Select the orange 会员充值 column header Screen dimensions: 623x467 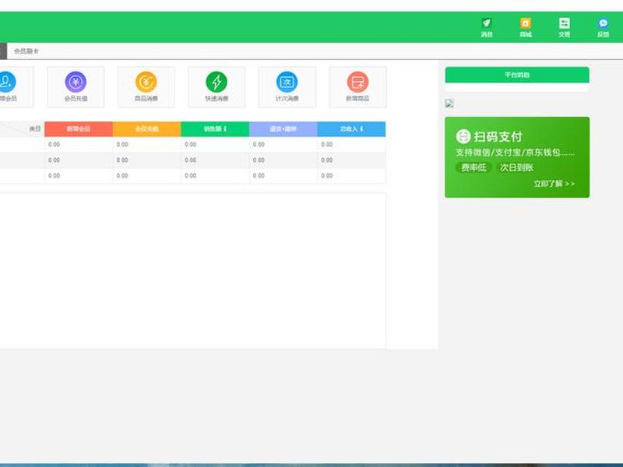click(x=147, y=129)
